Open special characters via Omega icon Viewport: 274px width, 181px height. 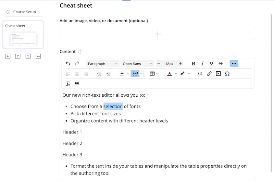[x=227, y=73]
